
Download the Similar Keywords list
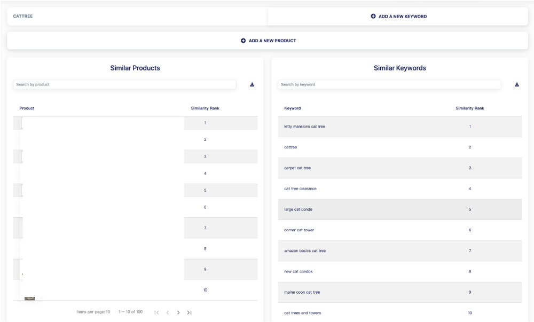pos(517,84)
